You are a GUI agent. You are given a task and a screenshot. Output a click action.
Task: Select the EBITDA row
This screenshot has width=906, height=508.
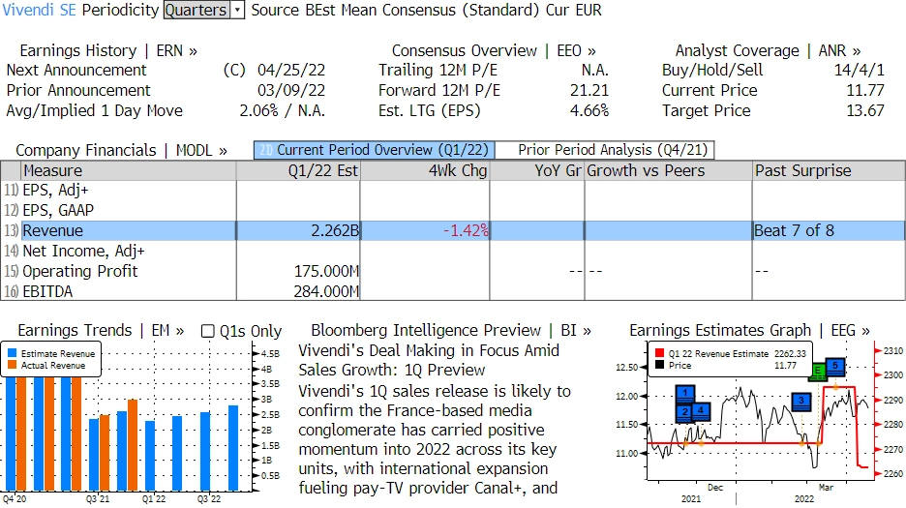coord(452,291)
